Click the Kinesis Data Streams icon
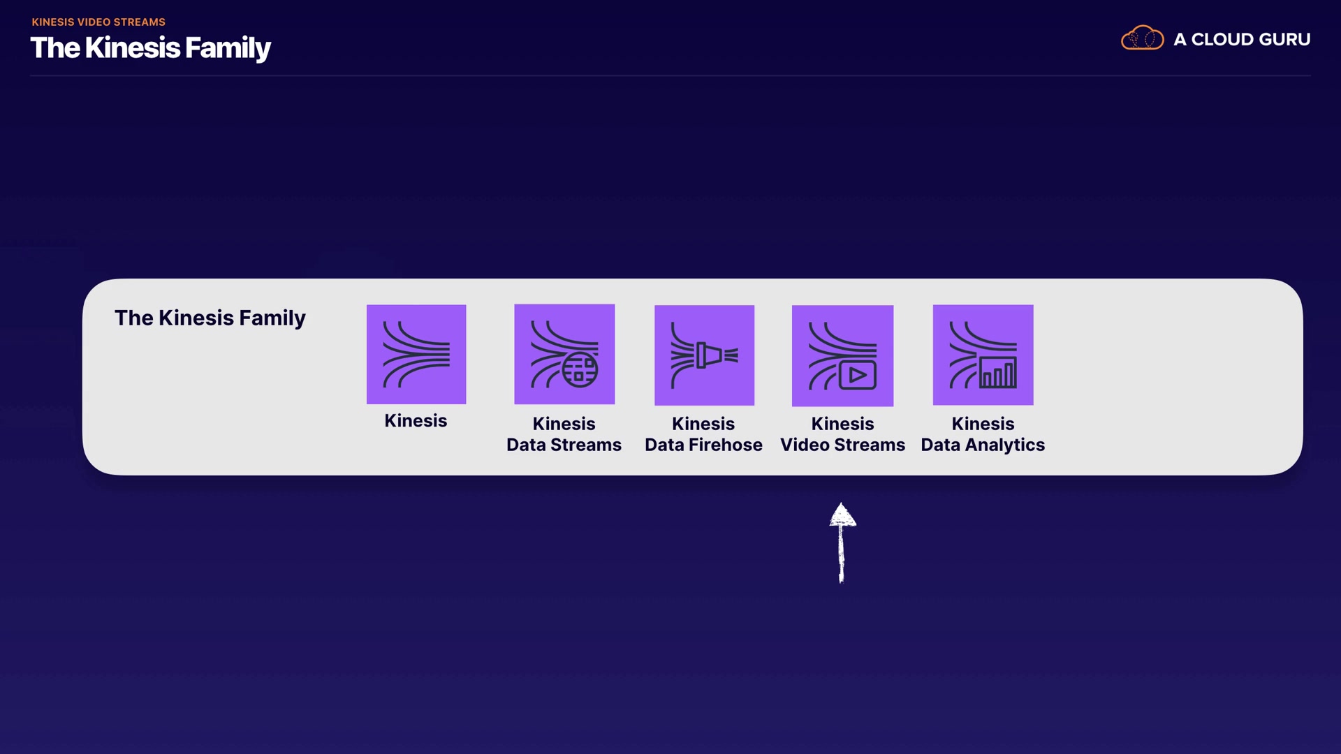 click(564, 354)
